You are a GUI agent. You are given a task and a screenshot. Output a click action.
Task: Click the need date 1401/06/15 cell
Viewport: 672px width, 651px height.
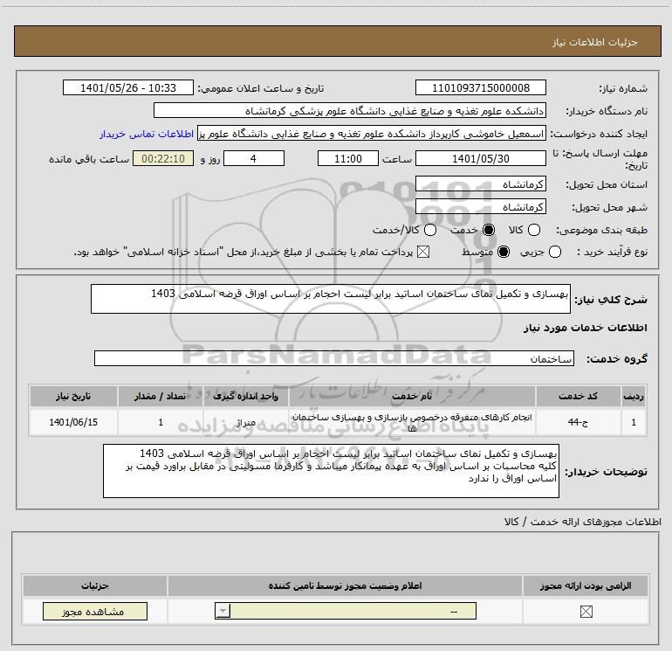(x=73, y=422)
